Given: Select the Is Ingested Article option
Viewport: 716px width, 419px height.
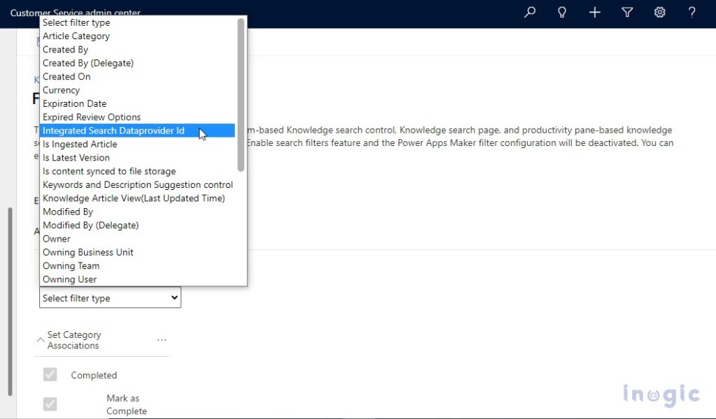Looking at the screenshot, I should coord(80,144).
